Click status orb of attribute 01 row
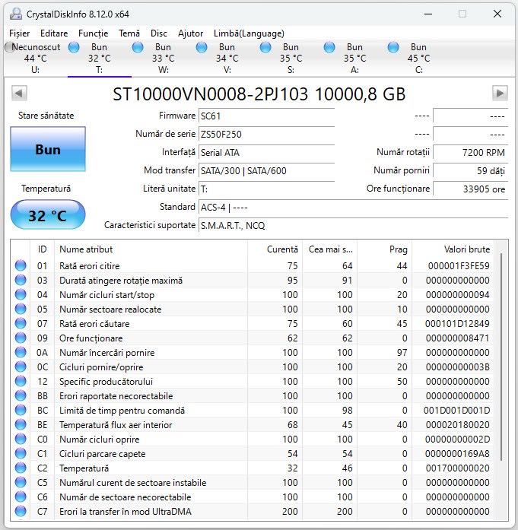 pos(21,265)
